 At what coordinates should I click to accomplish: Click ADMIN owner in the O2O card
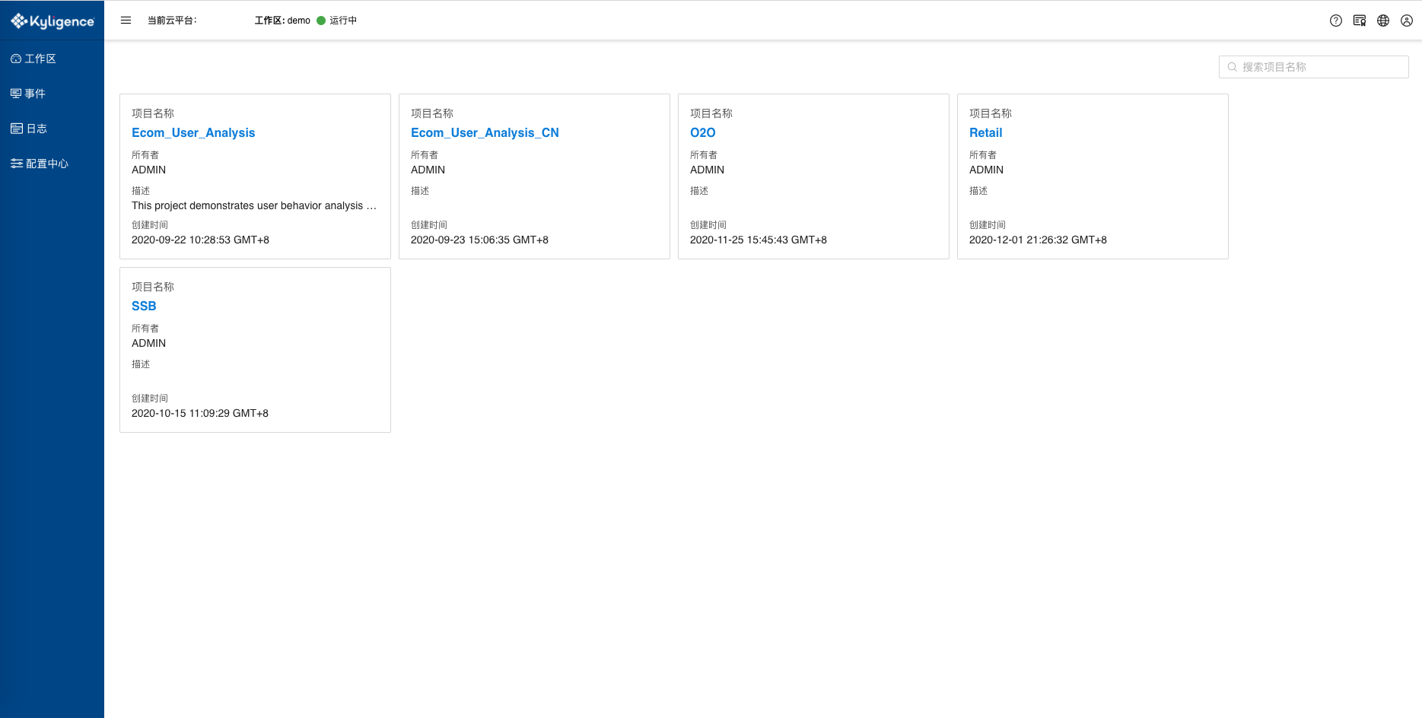click(707, 170)
